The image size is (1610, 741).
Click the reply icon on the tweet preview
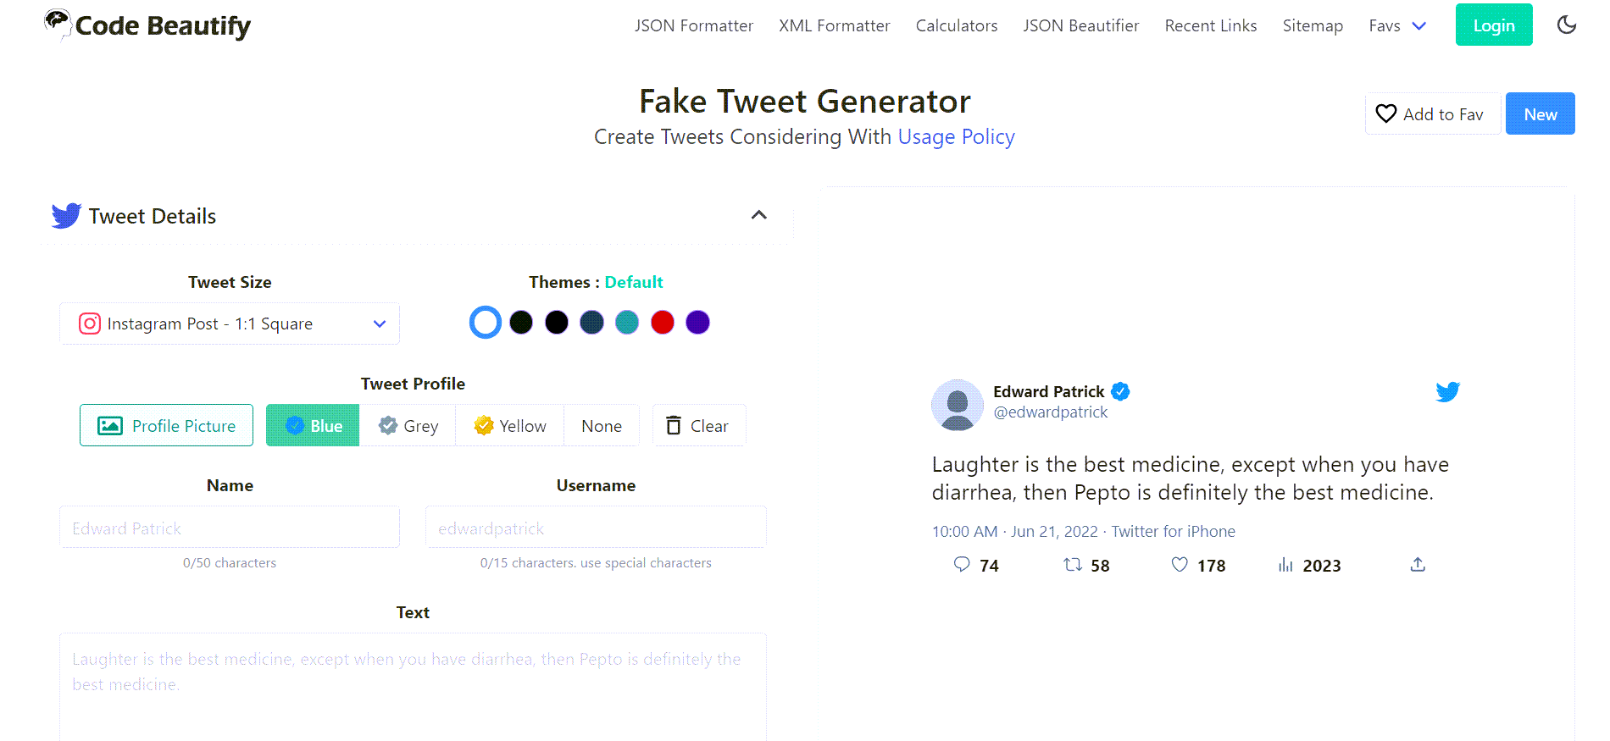tap(962, 565)
